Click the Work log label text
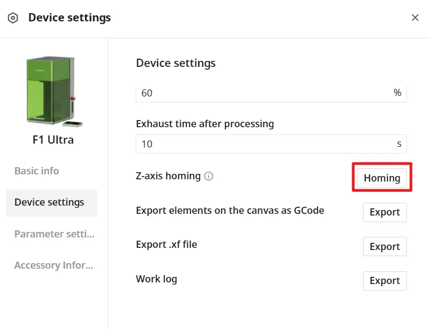The height and width of the screenshot is (329, 430). tap(157, 279)
